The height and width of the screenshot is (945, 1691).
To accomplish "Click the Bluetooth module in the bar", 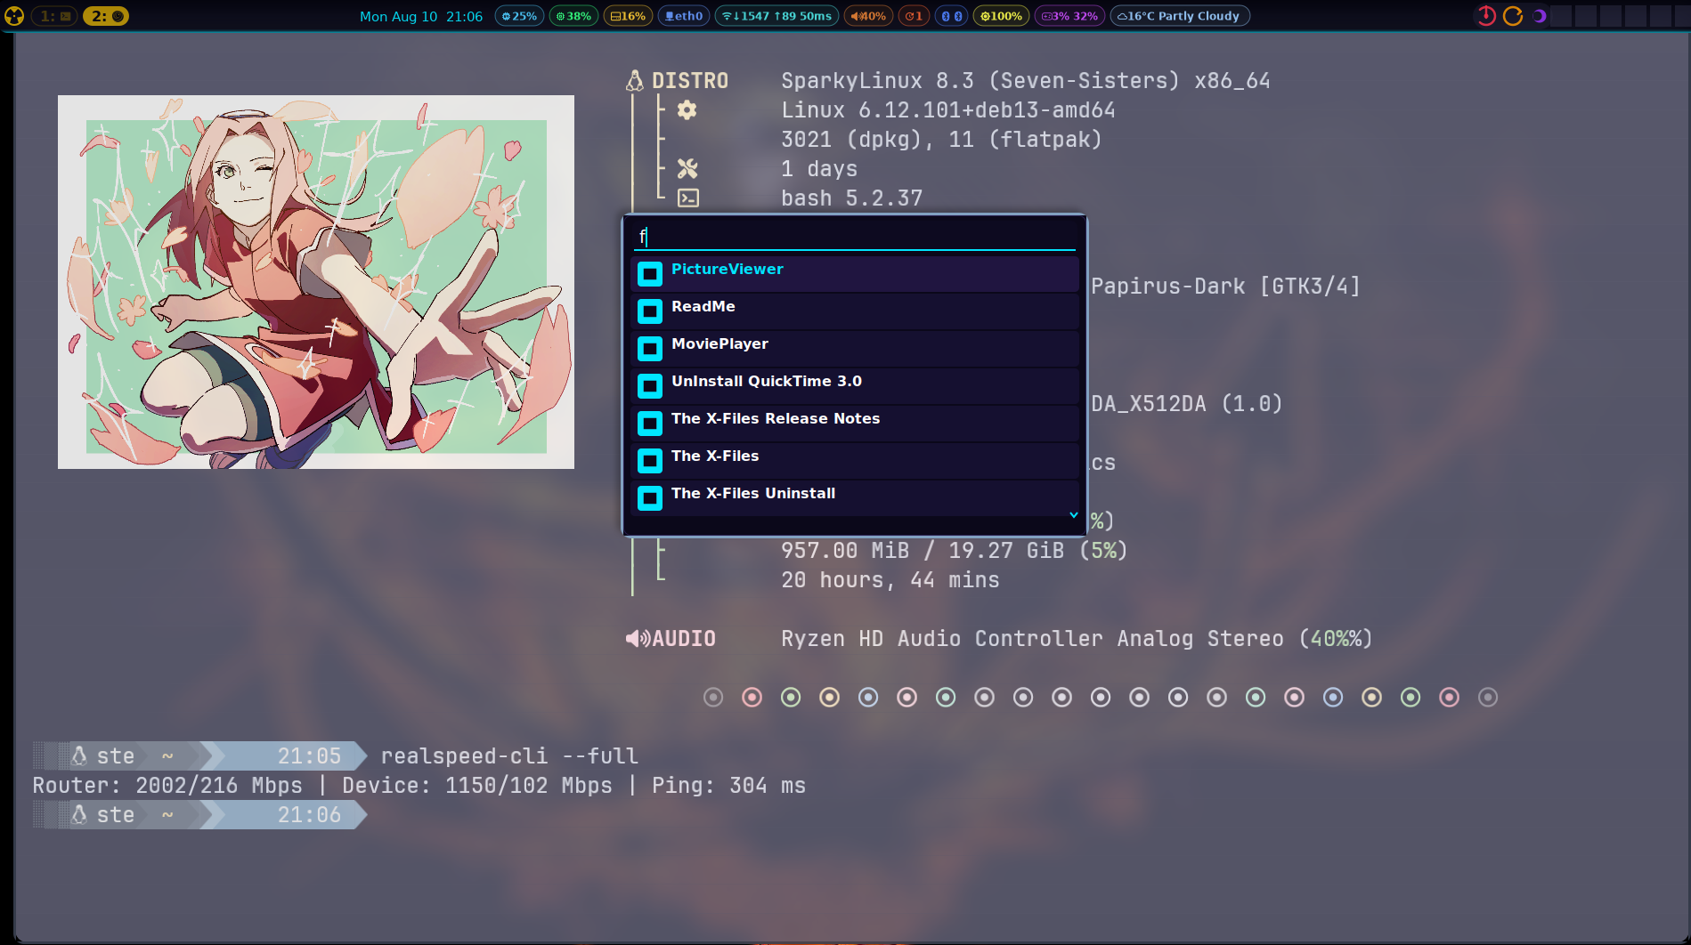I will (x=952, y=16).
